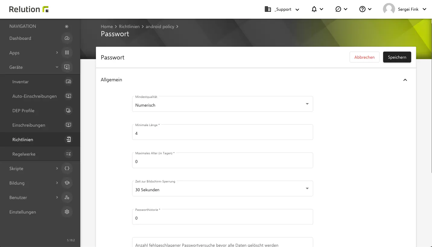Click the Einstellungen gear icon
This screenshot has width=432, height=247.
[x=67, y=212]
